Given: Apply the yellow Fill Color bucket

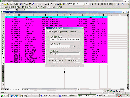Looking at the screenshot, I should [119, 4].
